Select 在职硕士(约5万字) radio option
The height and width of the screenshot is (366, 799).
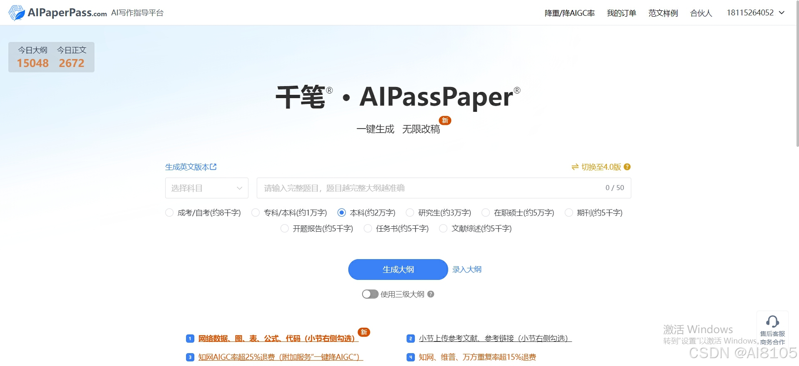(486, 213)
